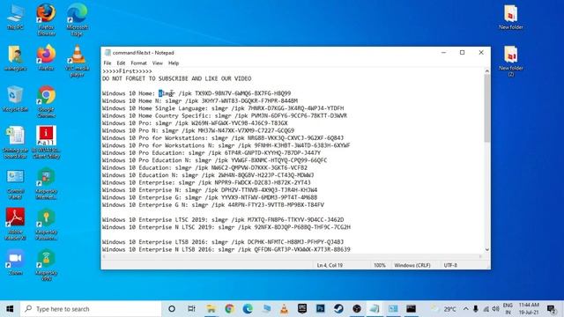This screenshot has width=564, height=317.
Task: Click the '>>>>>First>>>>>' line
Action: coord(127,70)
